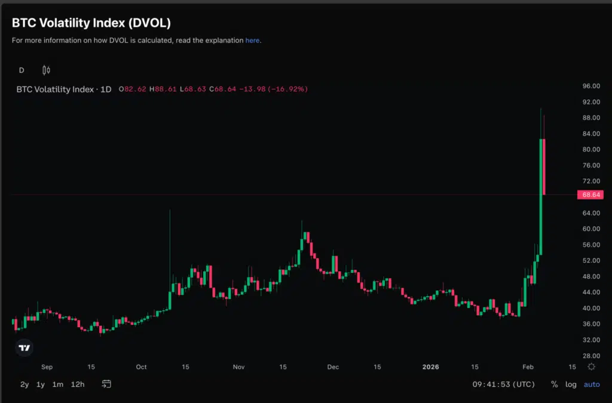
Task: Click the 1y range button
Action: (x=40, y=384)
